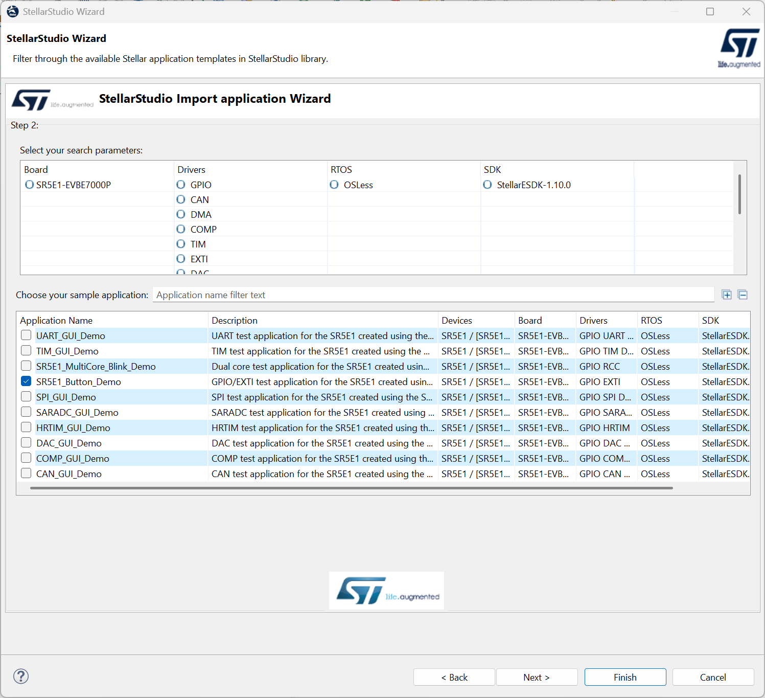Click the StellarStudio app icon in title bar
This screenshot has width=765, height=698.
click(12, 11)
